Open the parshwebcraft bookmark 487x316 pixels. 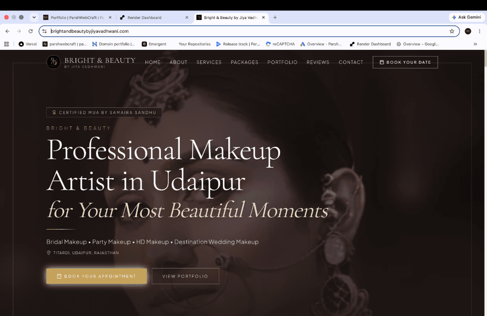65,44
